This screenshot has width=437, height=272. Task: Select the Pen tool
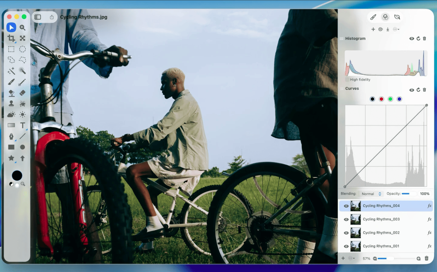click(x=11, y=136)
